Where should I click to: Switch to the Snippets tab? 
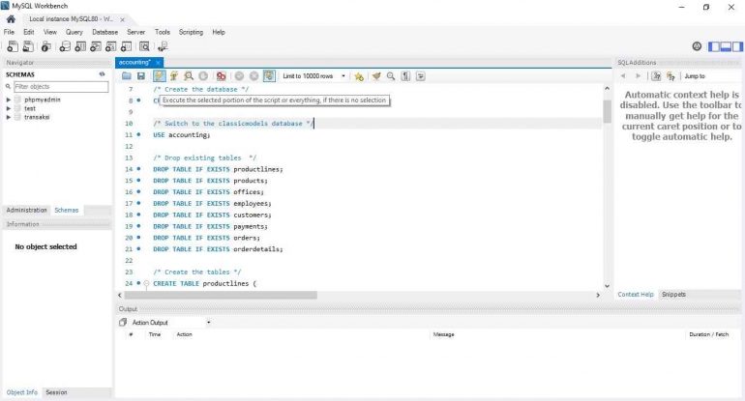pos(673,294)
